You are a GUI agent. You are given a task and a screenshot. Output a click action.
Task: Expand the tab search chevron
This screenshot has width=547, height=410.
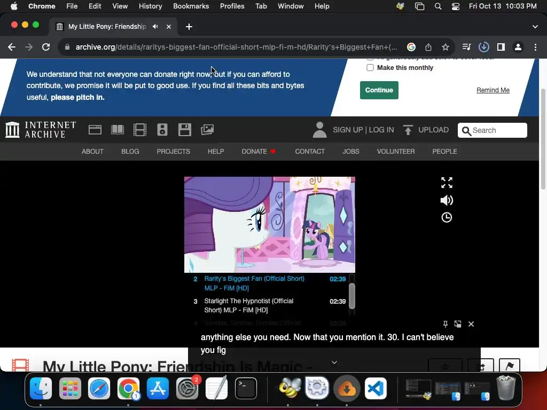(x=535, y=27)
